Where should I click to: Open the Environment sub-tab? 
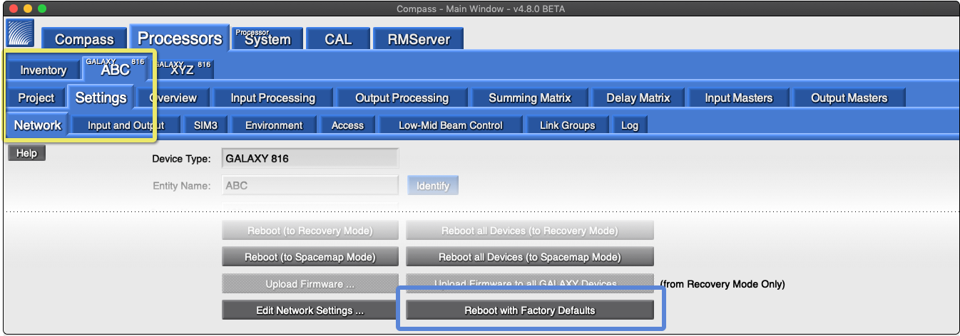pos(274,125)
